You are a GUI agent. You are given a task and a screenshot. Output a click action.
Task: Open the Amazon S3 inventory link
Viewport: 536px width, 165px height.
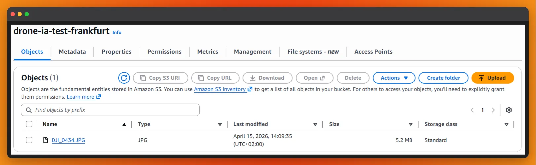[x=220, y=89]
